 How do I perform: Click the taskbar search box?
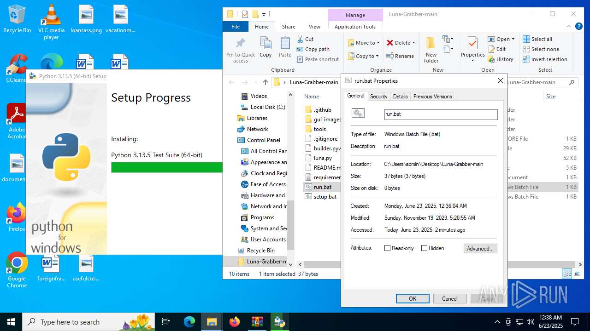(x=88, y=322)
